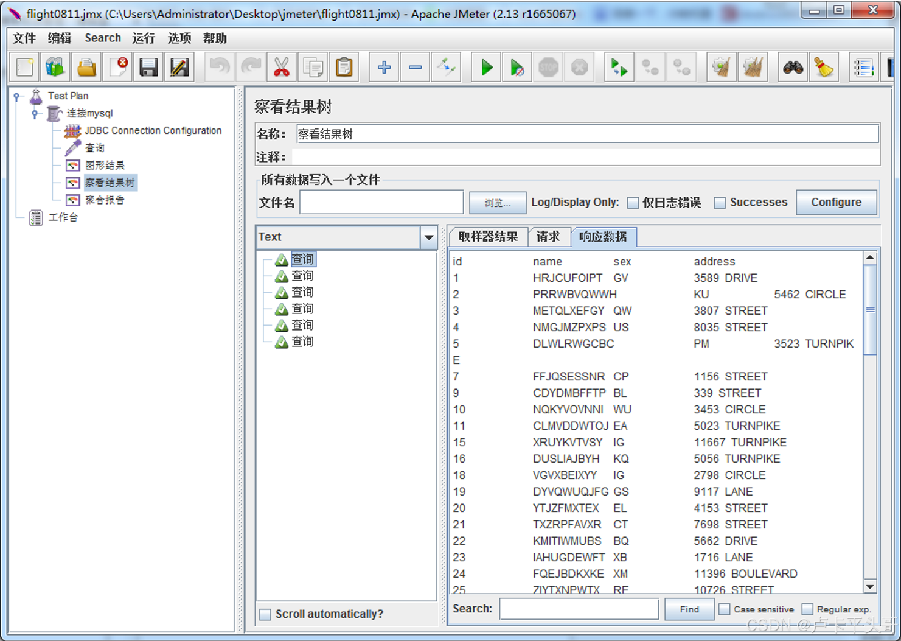
Task: Toggle Scroll automatically checkbox
Action: click(x=265, y=614)
